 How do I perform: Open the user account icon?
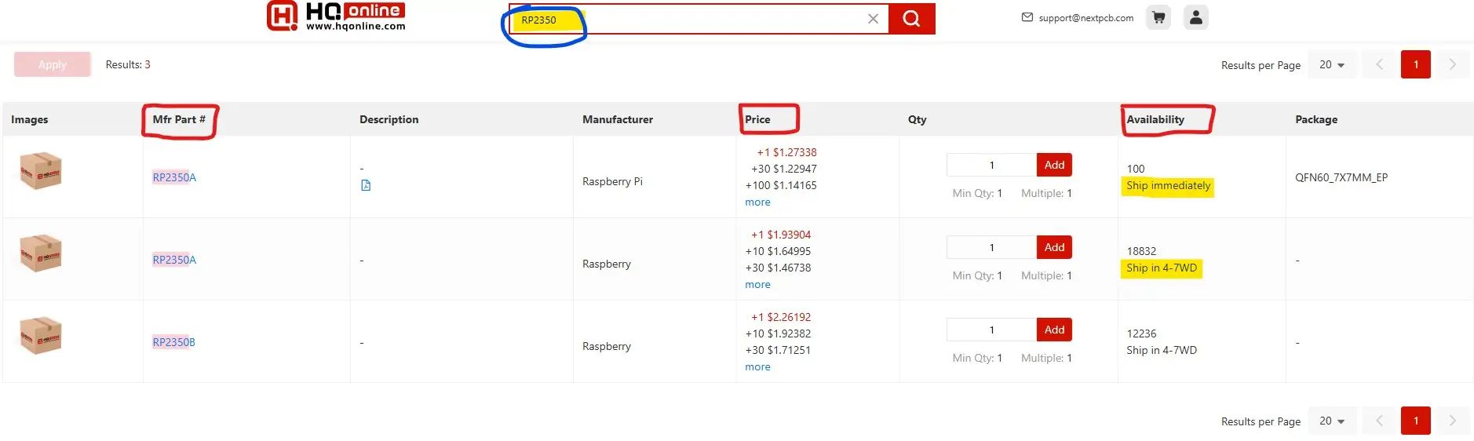click(1196, 17)
